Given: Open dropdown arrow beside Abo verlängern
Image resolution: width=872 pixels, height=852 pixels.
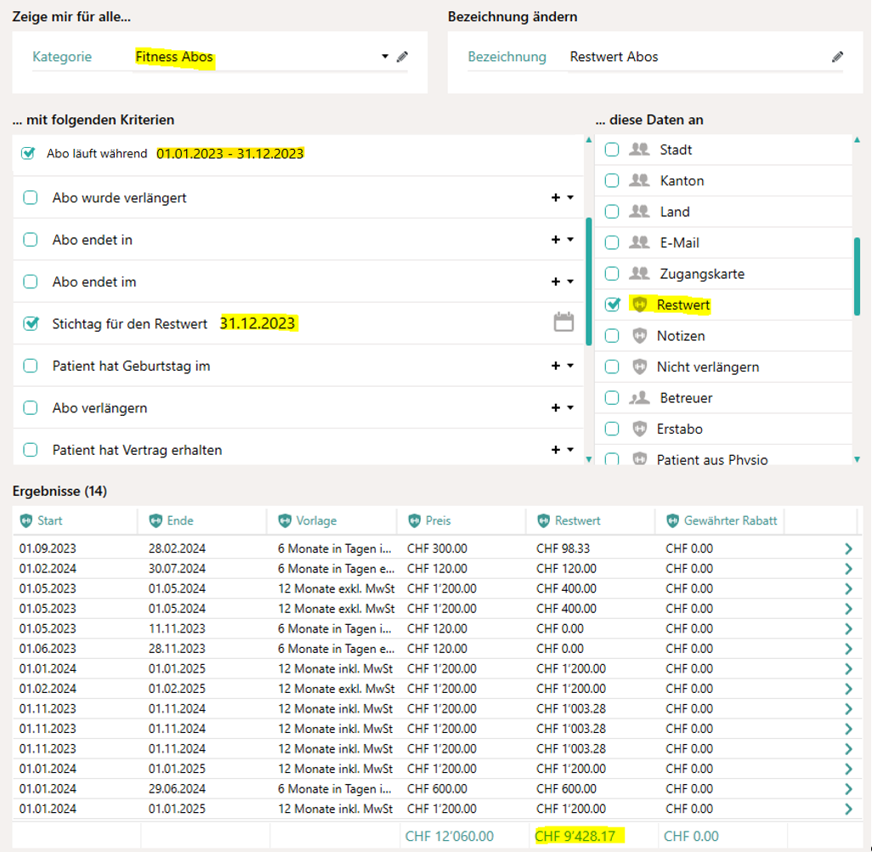Looking at the screenshot, I should coord(570,408).
